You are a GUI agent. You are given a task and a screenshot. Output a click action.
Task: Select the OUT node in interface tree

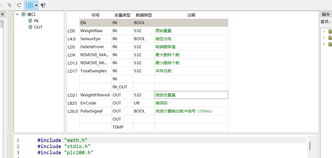pyautogui.click(x=38, y=27)
